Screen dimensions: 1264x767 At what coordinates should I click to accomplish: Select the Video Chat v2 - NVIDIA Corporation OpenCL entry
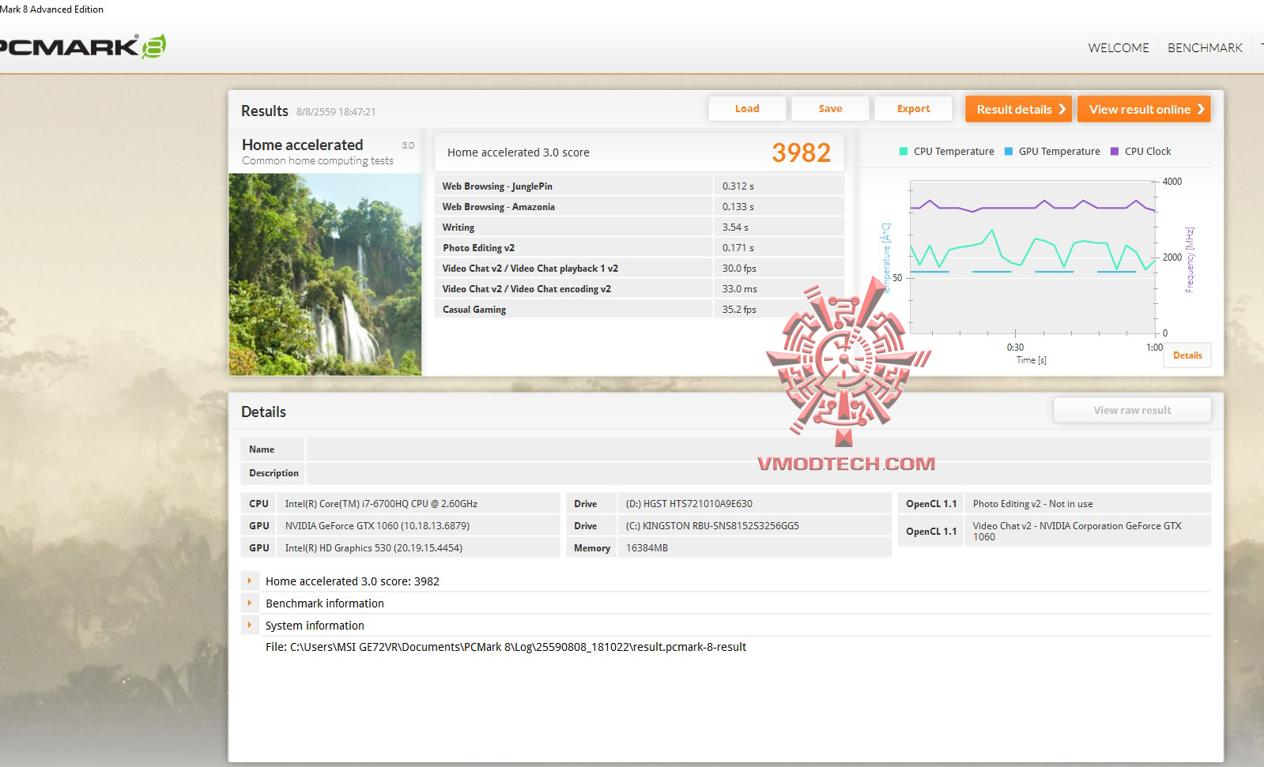tap(1077, 531)
